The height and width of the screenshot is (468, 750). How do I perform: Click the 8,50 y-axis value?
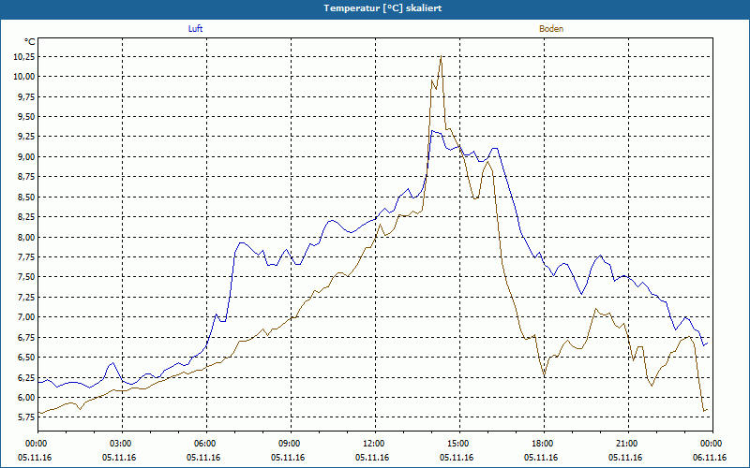27,197
